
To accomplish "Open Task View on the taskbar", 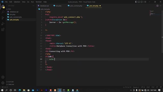I will [15, 90].
